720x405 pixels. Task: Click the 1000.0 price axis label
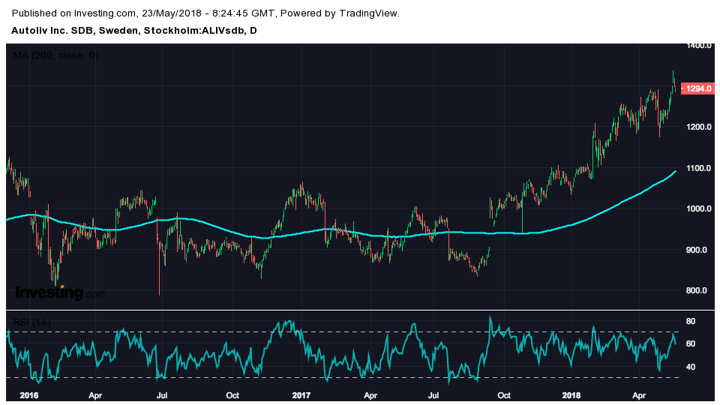pos(699,208)
